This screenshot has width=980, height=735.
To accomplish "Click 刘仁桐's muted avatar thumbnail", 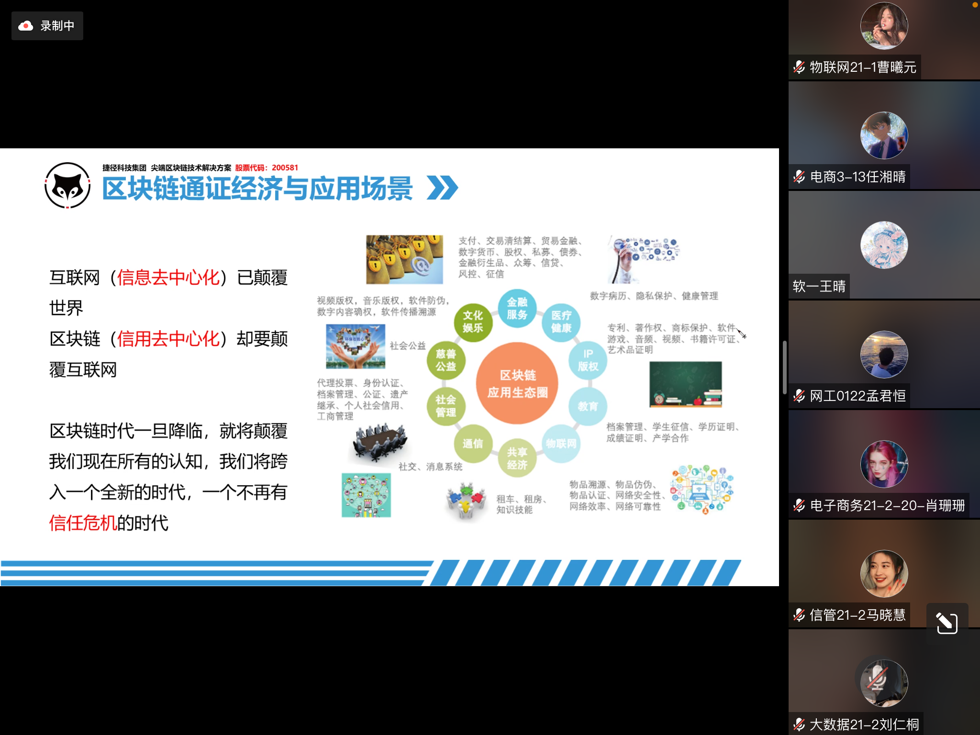I will tap(884, 683).
